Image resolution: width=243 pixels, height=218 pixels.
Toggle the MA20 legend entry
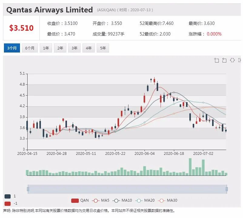(x=145, y=200)
